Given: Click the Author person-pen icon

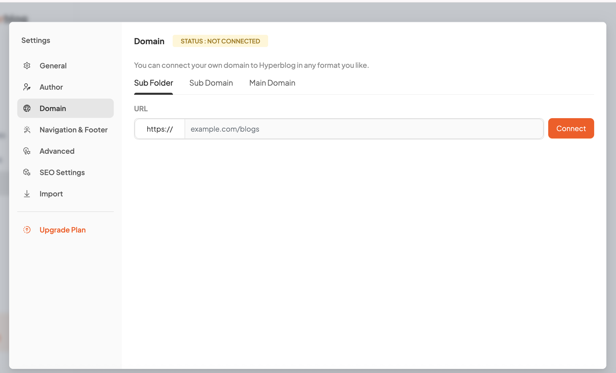Looking at the screenshot, I should coord(27,87).
